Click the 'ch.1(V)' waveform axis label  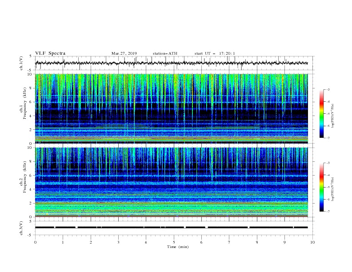(21, 63)
